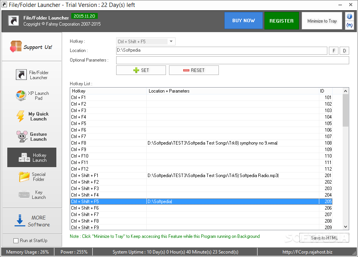Click Power : 255% status bar entry
This screenshot has width=358, height=257.
coord(74,252)
